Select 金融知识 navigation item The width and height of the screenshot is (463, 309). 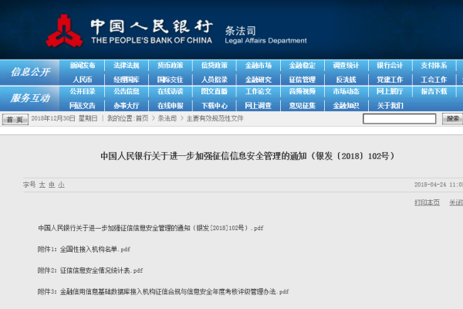(x=346, y=106)
